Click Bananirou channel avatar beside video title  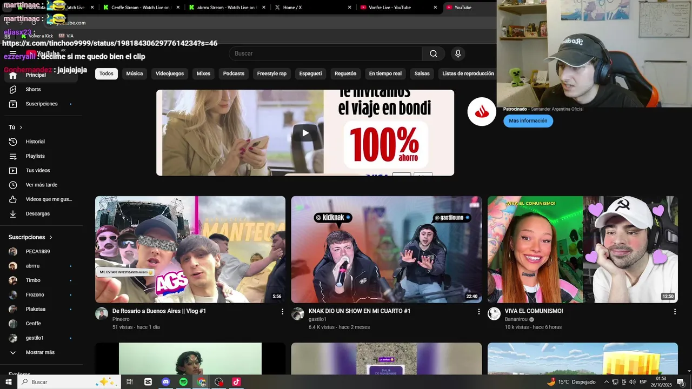(x=494, y=314)
